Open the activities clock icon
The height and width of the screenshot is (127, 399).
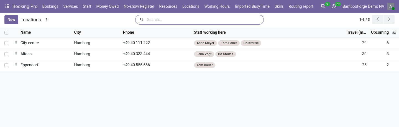point(334,6)
